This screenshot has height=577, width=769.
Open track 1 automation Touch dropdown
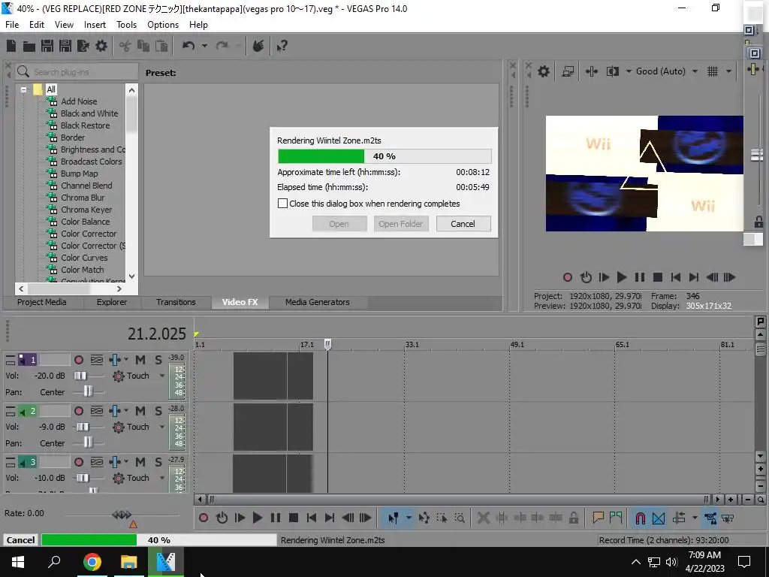162,376
